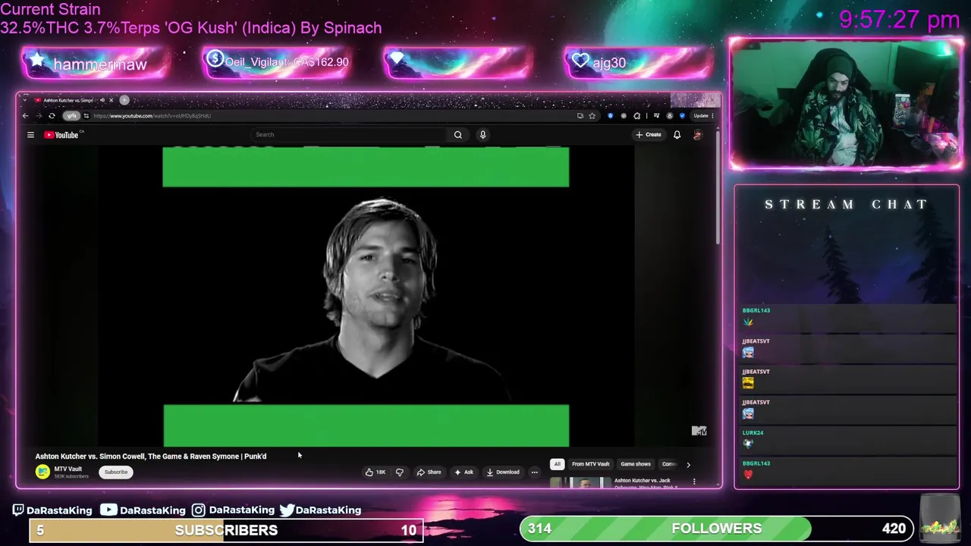Click the Twitch DaRastaKing handle
The width and height of the screenshot is (971, 546).
pos(59,510)
